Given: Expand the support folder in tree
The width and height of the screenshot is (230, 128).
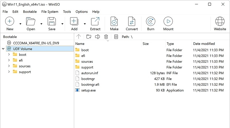Looking at the screenshot, I should tap(9, 72).
